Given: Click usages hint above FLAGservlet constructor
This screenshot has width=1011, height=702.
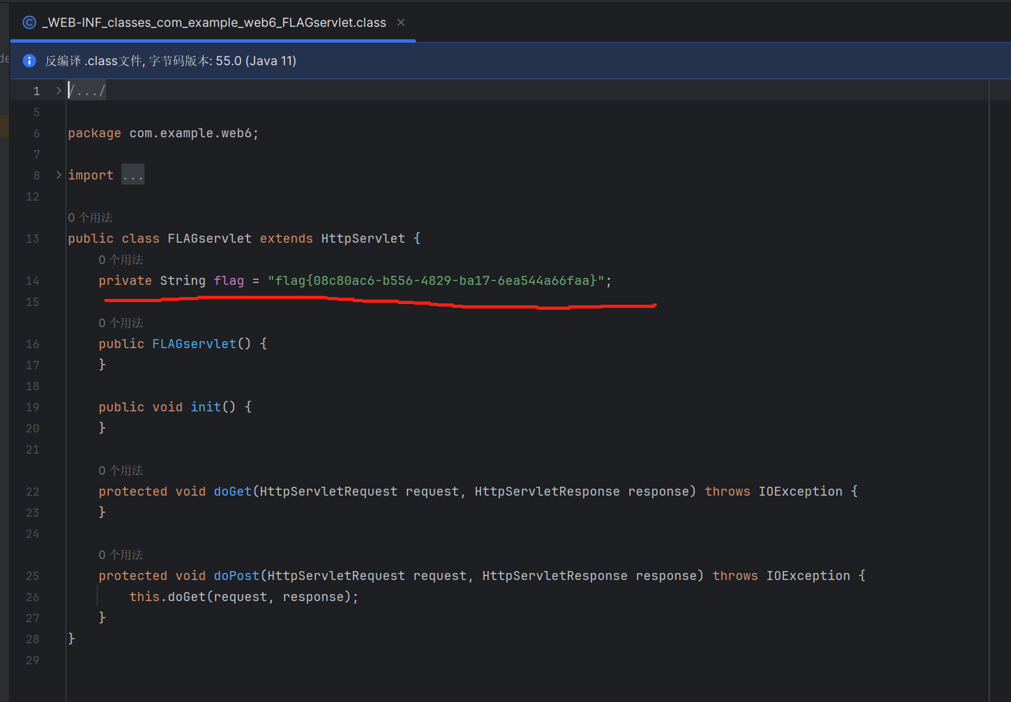Looking at the screenshot, I should (121, 323).
